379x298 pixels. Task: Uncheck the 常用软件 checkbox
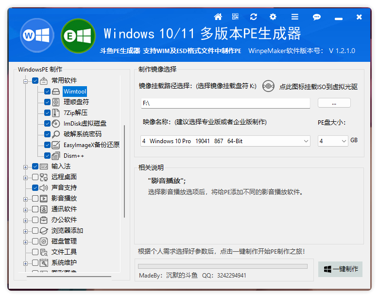coord(35,80)
